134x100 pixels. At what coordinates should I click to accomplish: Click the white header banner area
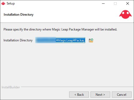(67, 15)
